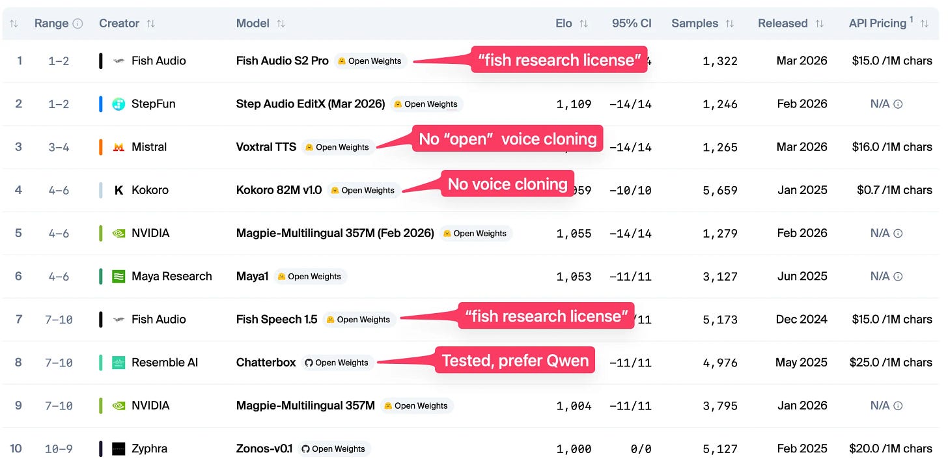
Task: Click the $16.0 /1M chars price
Action: point(892,147)
